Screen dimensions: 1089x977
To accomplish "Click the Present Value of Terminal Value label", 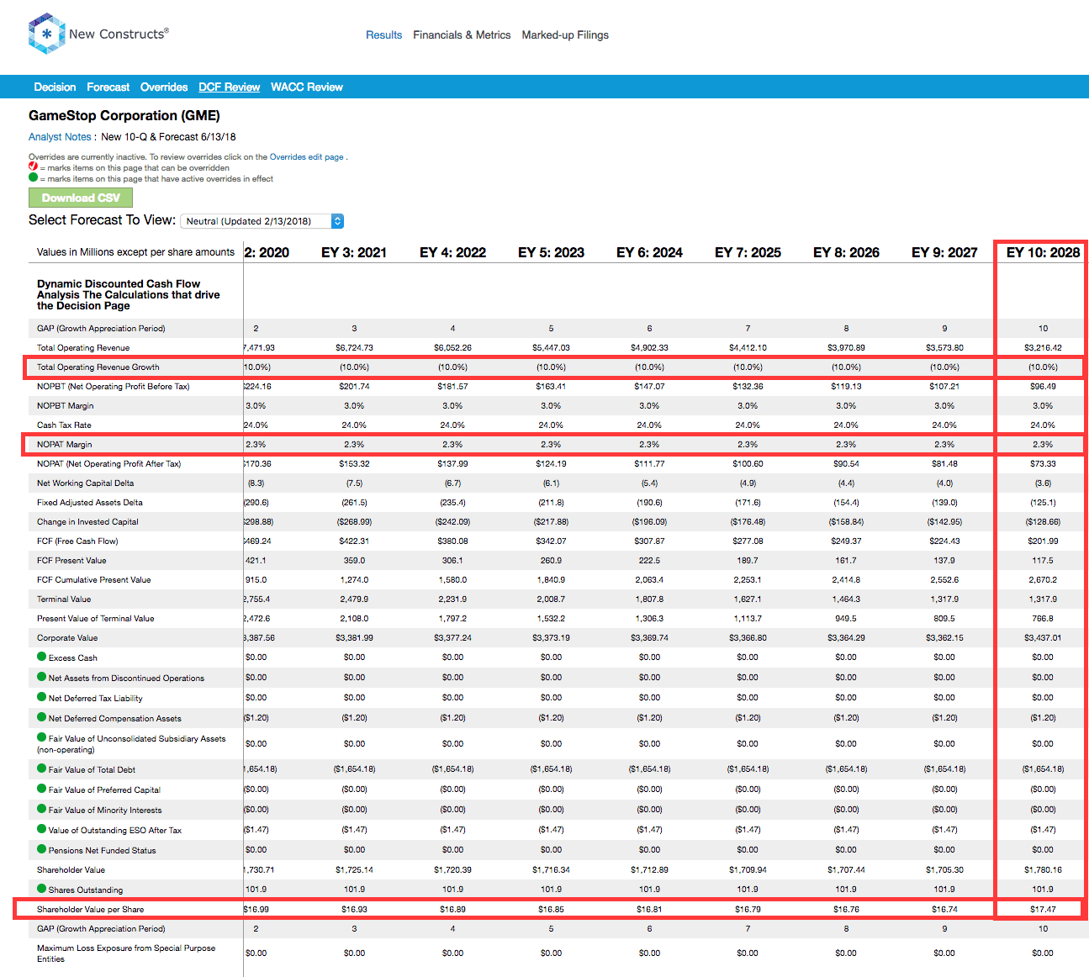I will (x=96, y=619).
